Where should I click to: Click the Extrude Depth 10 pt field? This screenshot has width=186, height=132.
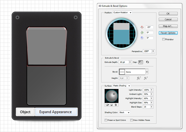[x=124, y=62]
